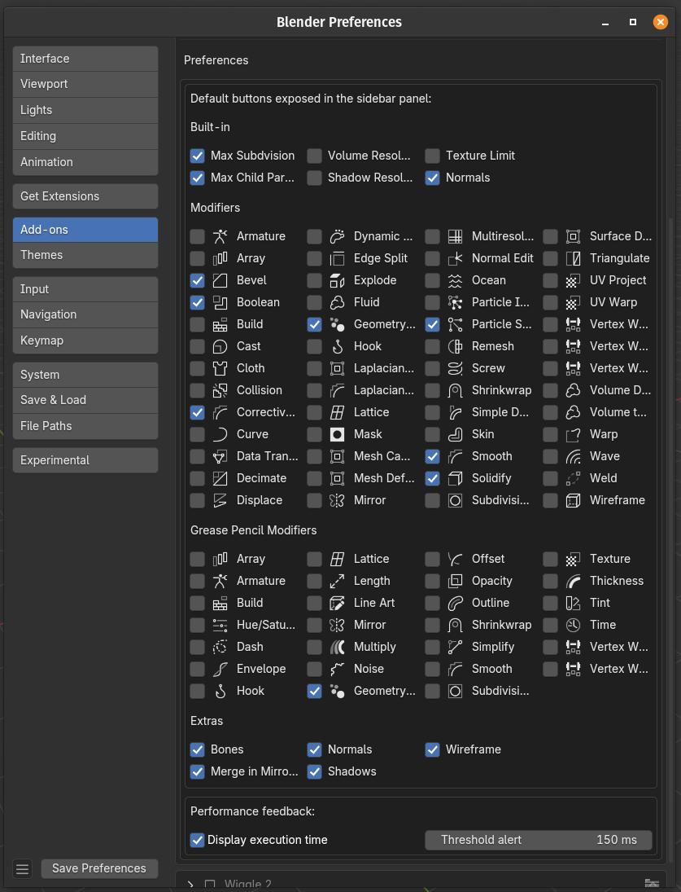Select the Bevel modifier icon
681x892 pixels.
click(220, 280)
